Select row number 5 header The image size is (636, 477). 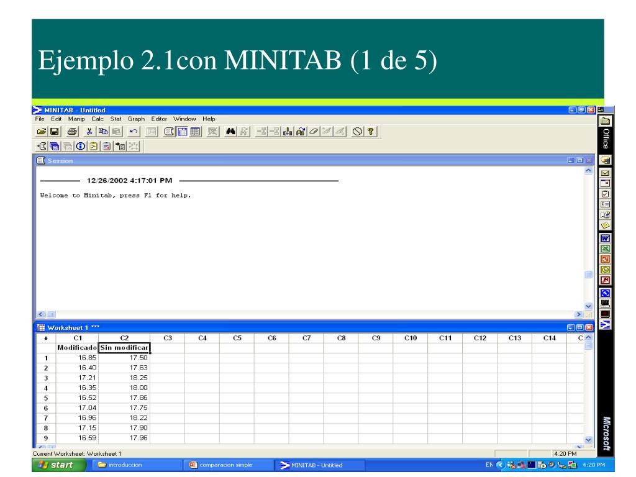pyautogui.click(x=46, y=398)
